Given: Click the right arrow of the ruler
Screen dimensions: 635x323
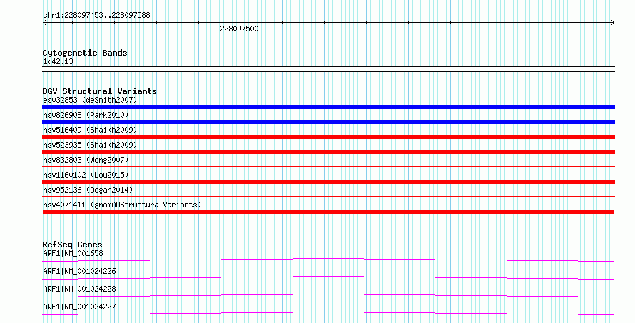Looking at the screenshot, I should 613,23.
